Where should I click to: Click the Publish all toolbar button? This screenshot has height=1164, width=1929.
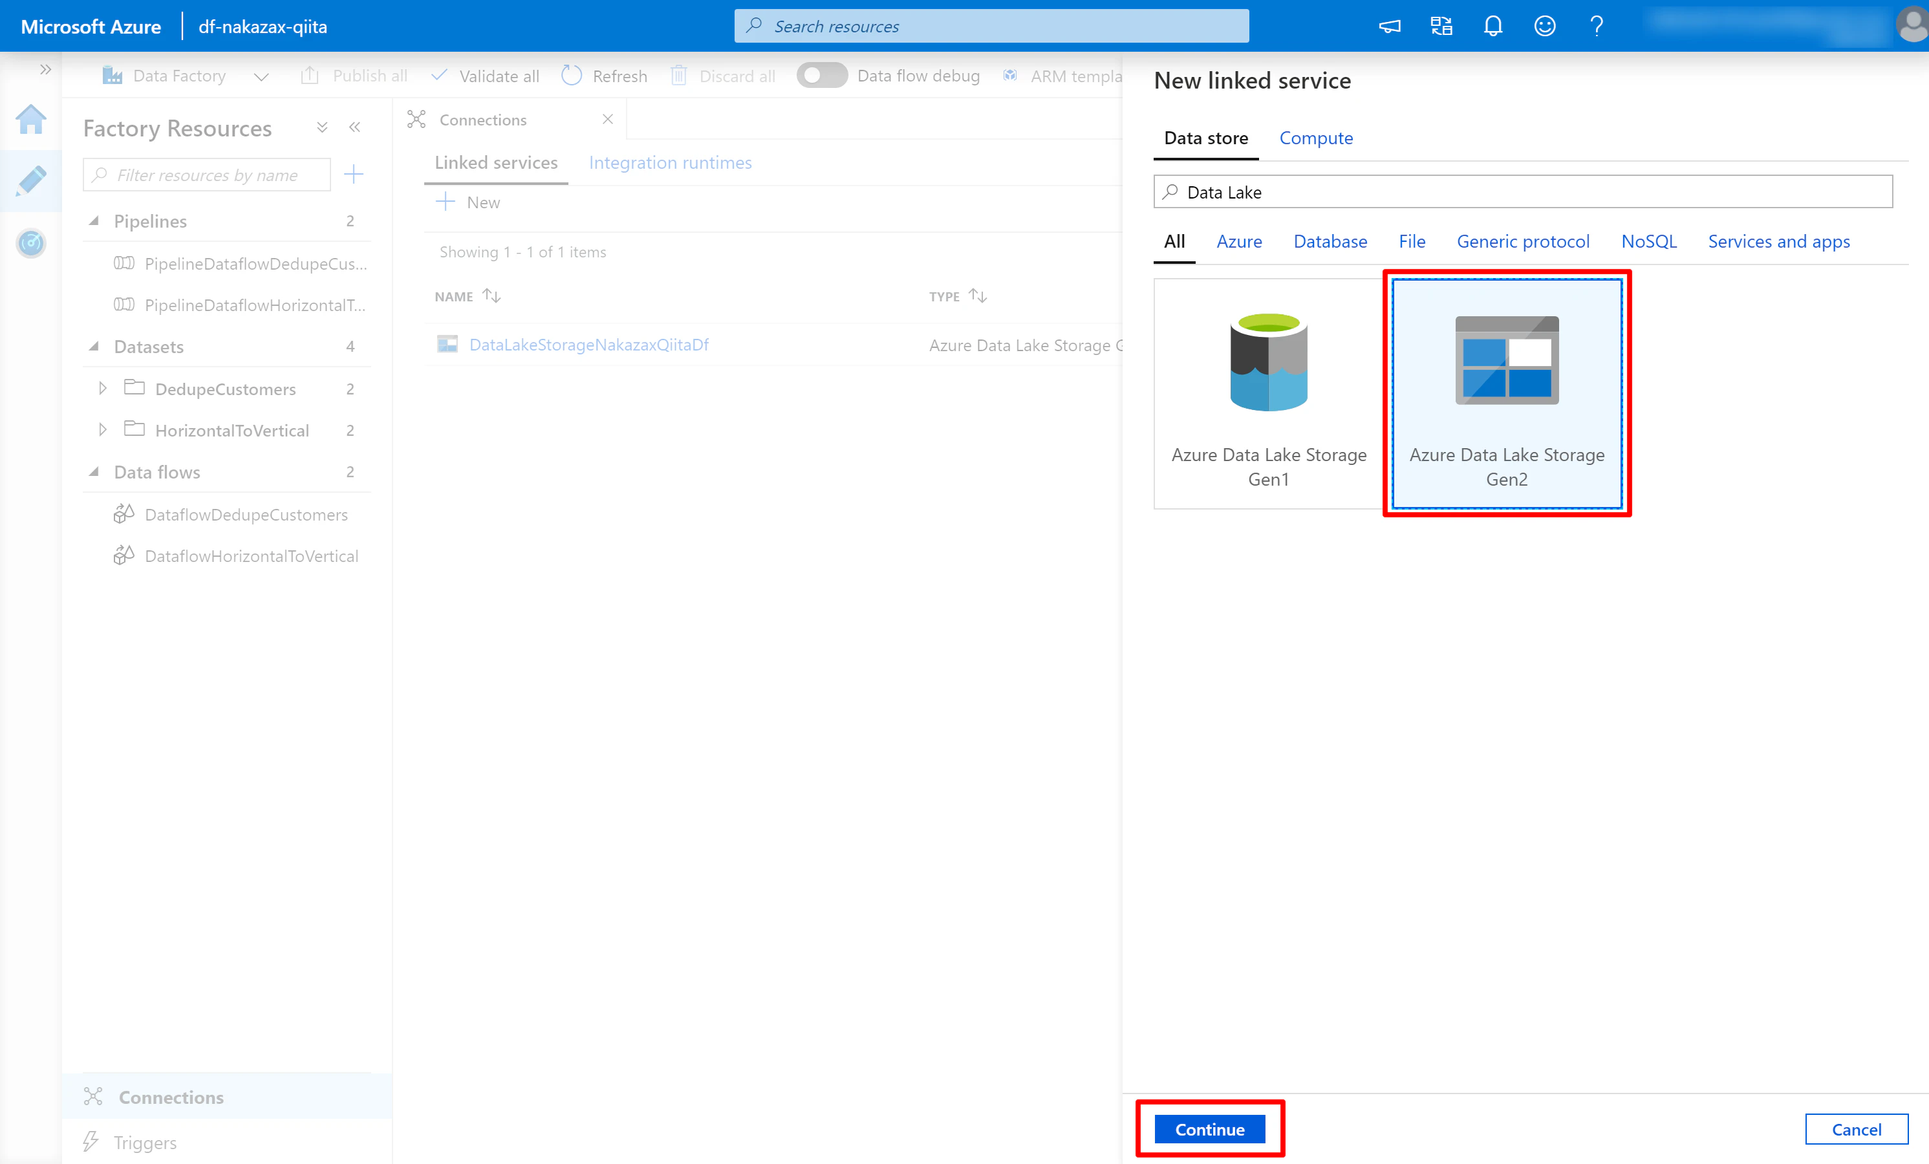354,76
